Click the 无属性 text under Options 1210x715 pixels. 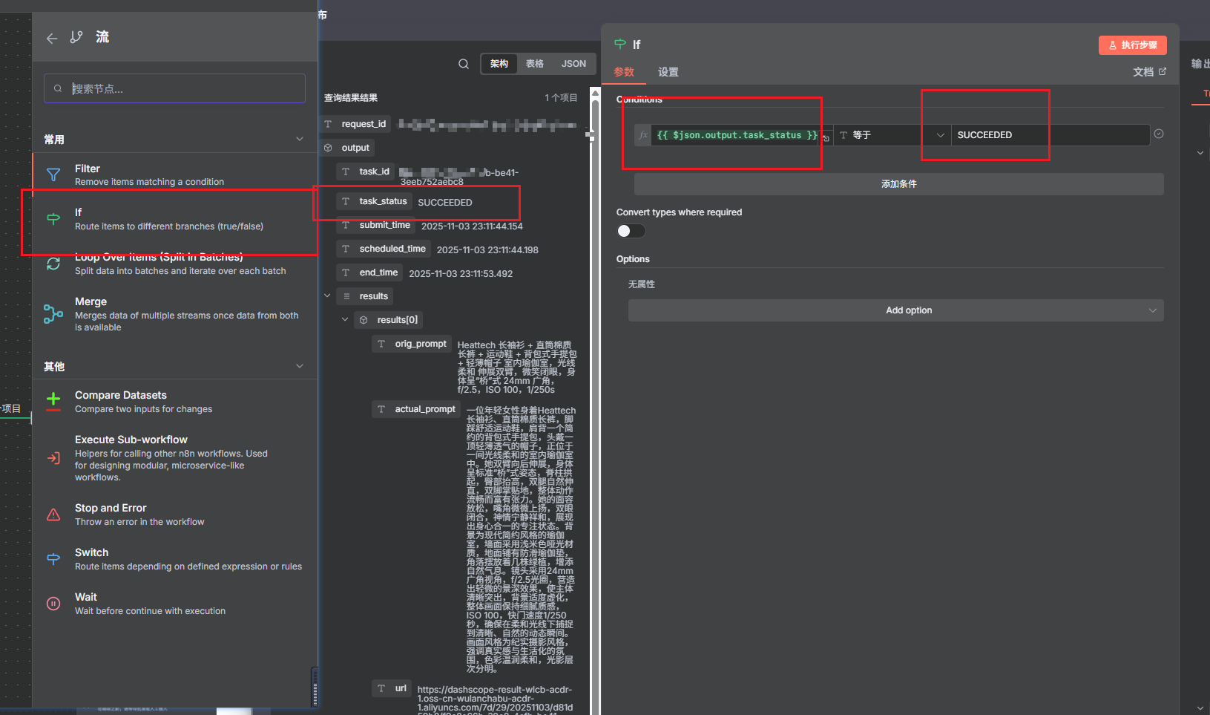click(x=642, y=284)
